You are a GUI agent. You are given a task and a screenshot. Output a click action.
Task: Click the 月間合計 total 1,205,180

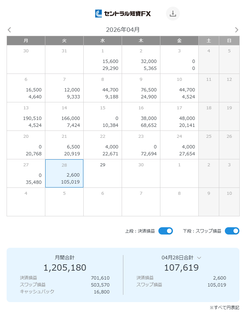click(65, 268)
